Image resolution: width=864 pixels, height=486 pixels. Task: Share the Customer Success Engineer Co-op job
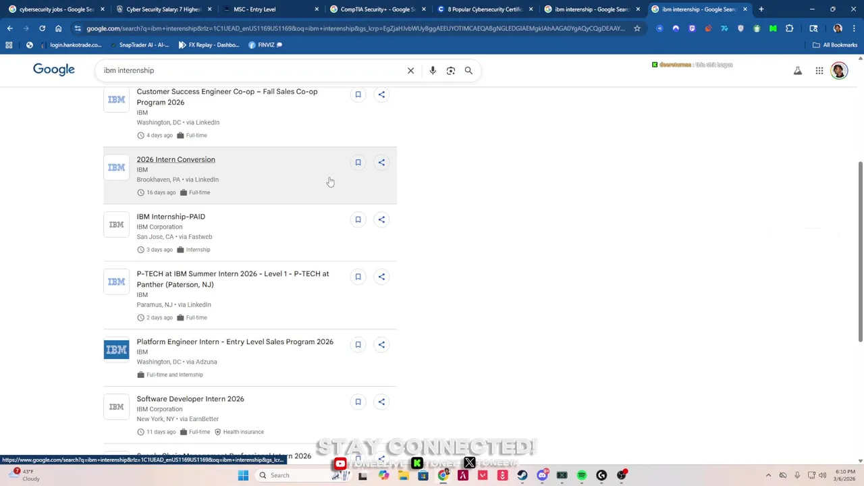(381, 94)
